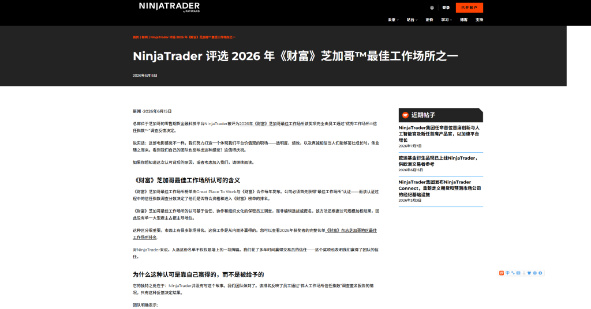
Task: Toggle the 中 Chinese/English input mode
Action: (x=507, y=273)
